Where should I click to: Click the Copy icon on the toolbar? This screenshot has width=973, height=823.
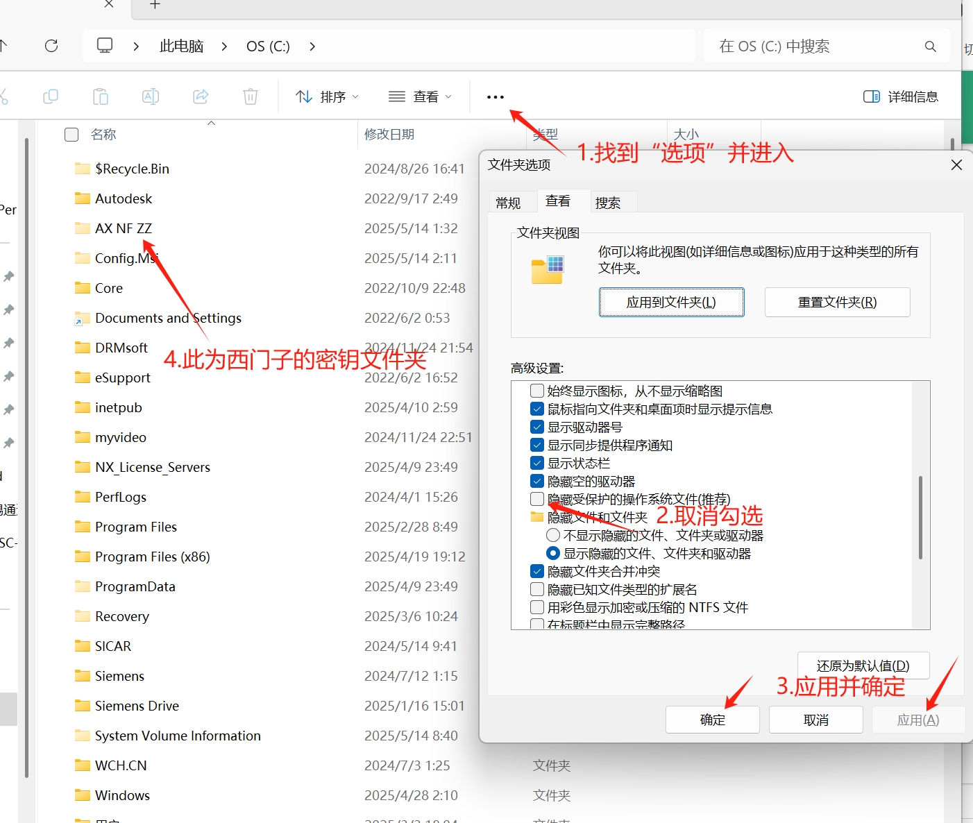click(x=50, y=96)
